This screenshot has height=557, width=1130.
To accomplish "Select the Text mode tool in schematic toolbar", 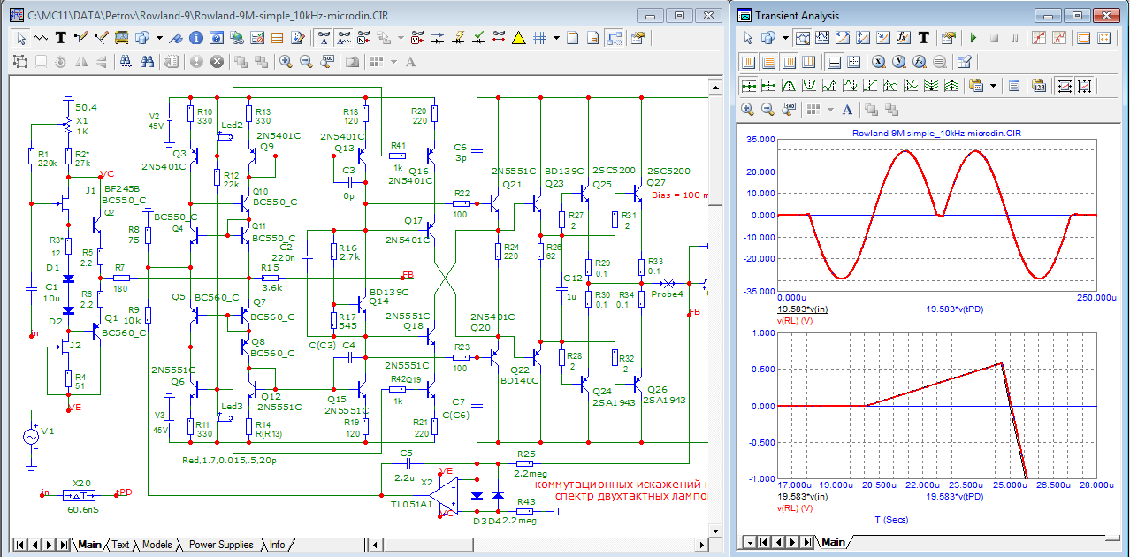I will 61,38.
